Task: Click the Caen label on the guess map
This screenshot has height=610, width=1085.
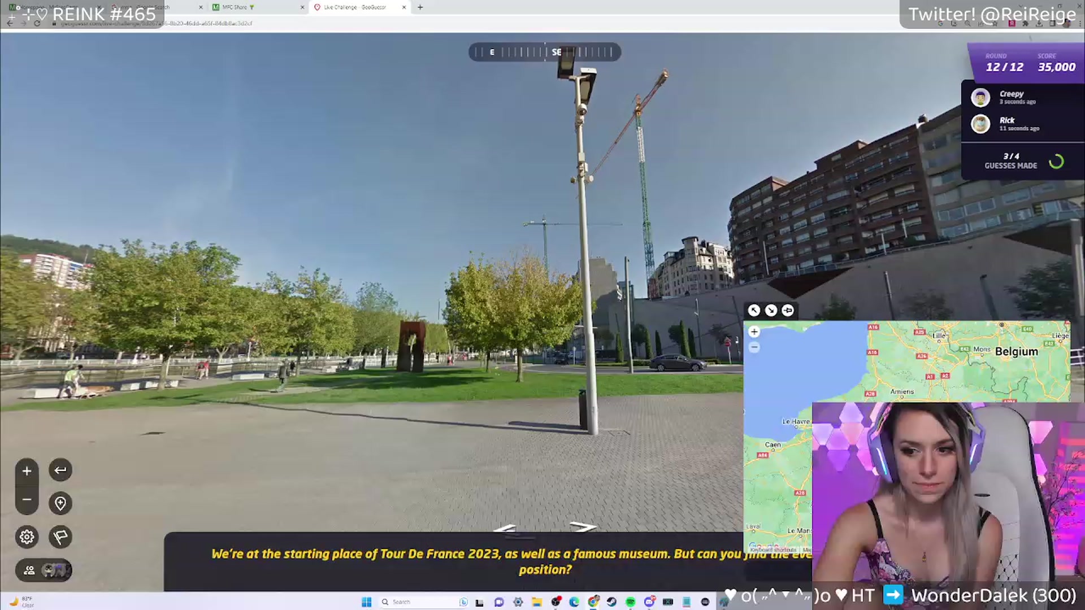Action: [772, 445]
